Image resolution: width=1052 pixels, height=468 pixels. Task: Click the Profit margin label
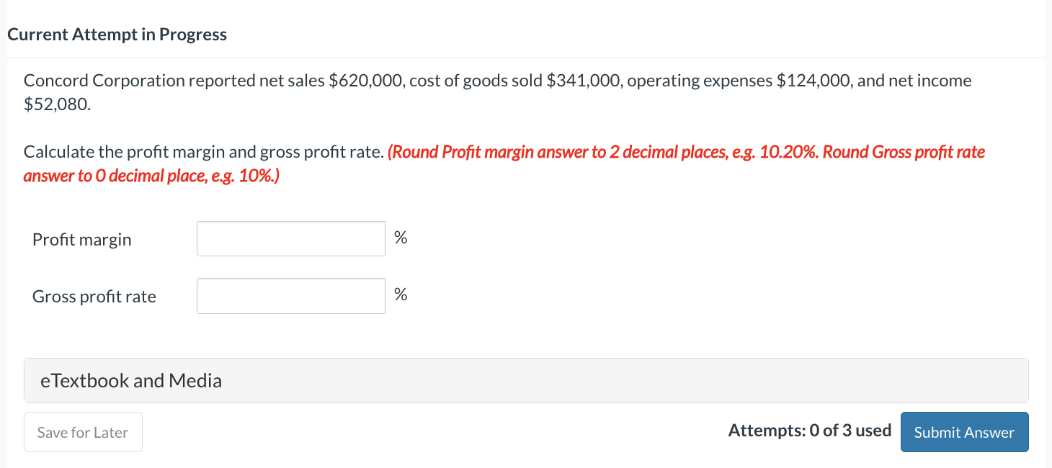pos(81,239)
